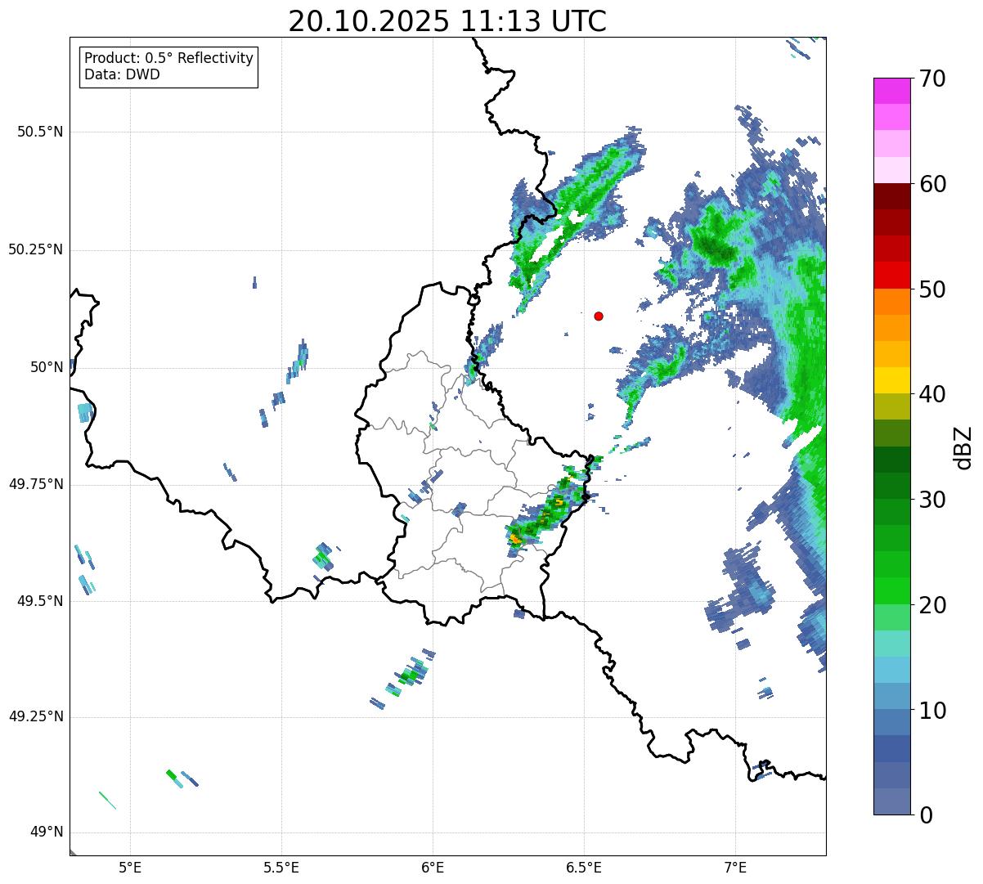Click the yellow colorbar swatch at 40
Screen dimensions: 983x884
(x=891, y=381)
